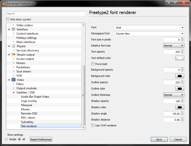Click the Search input field

click(46, 13)
